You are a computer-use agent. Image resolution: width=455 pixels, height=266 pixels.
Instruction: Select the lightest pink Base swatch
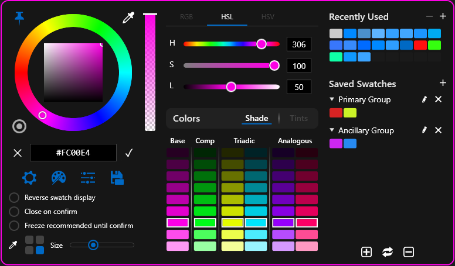(178, 246)
